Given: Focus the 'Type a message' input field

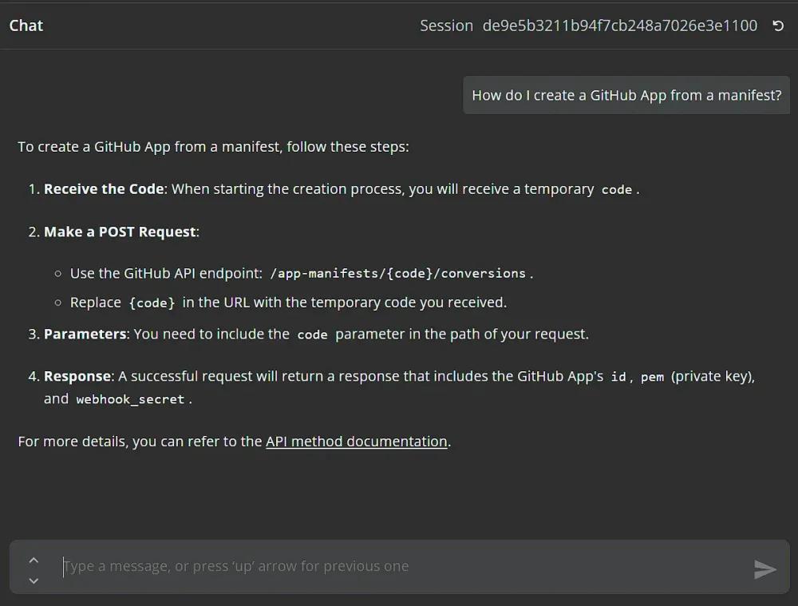Looking at the screenshot, I should (399, 566).
